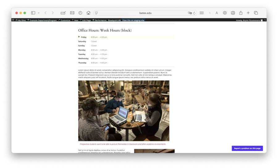Click the Prospective students image caption
The width and height of the screenshot is (278, 168).
(x=123, y=144)
